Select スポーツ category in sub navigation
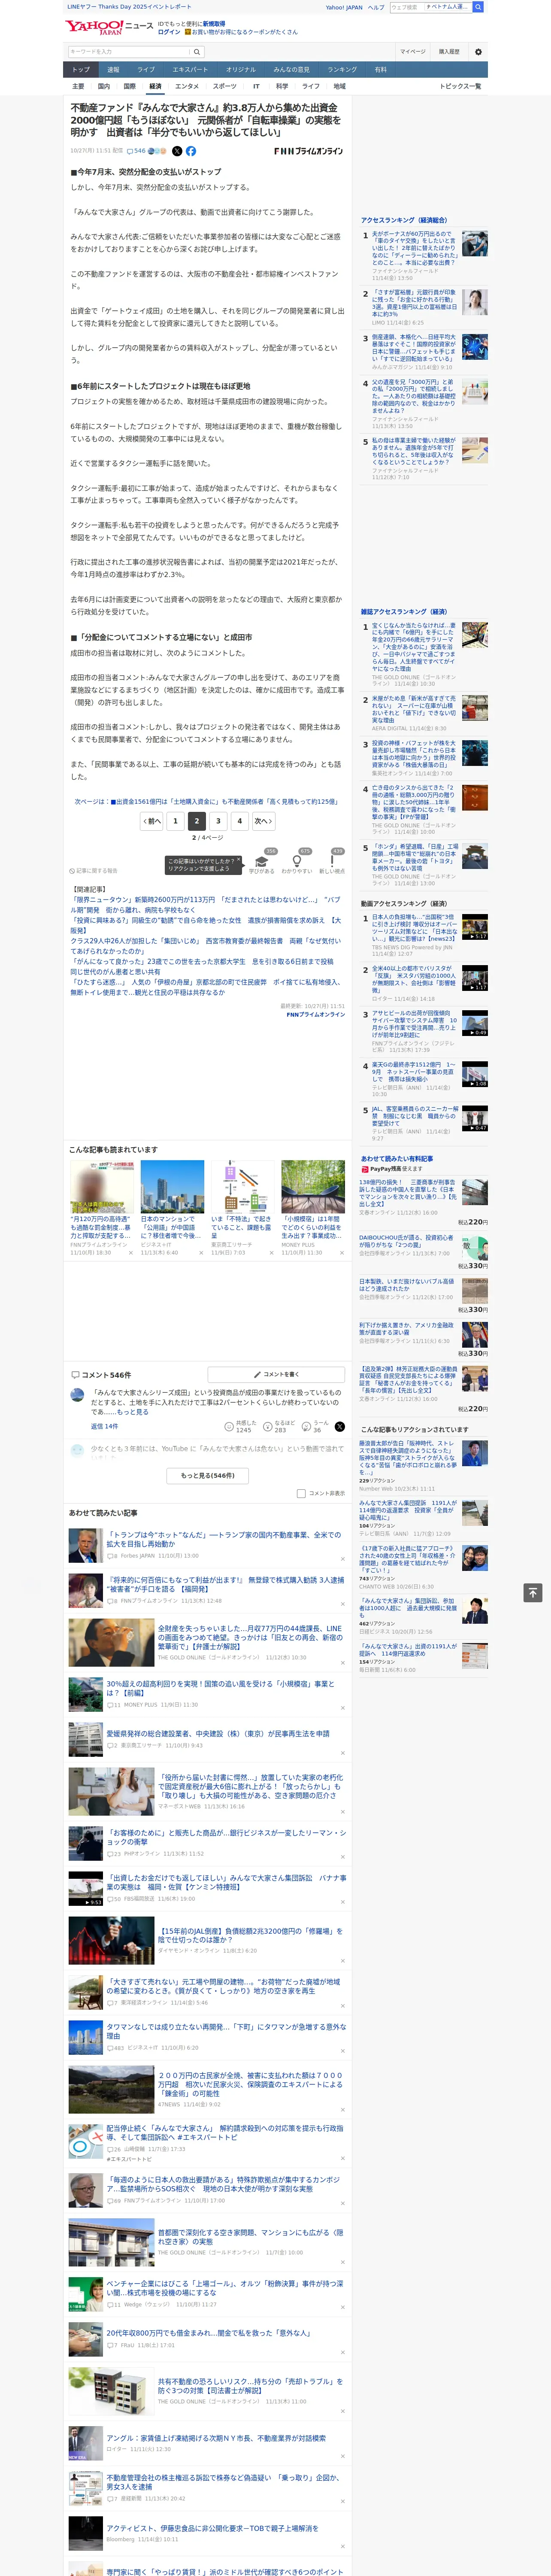Image resolution: width=551 pixels, height=2576 pixels. 225,86
